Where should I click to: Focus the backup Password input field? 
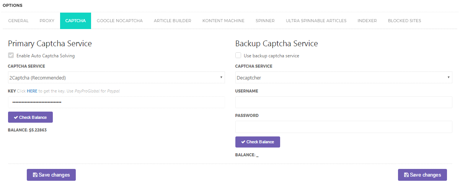343,127
